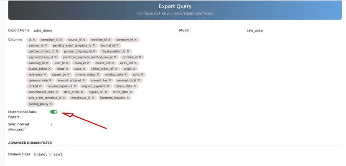Remove the source_id column tag
This screenshot has width=346, height=166.
[84, 40]
